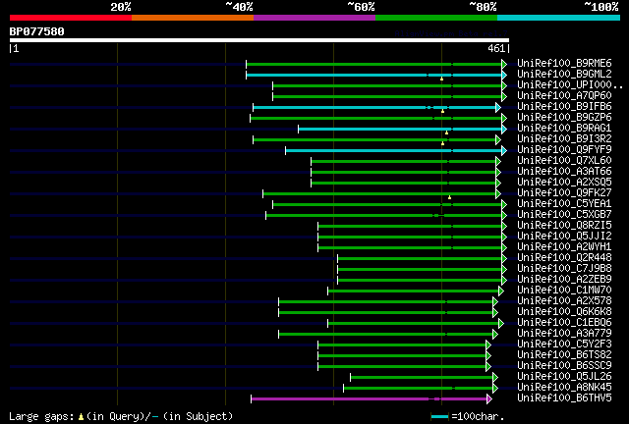Open hit UniRef100_A7QP60
This screenshot has width=629, height=424.
click(x=564, y=96)
